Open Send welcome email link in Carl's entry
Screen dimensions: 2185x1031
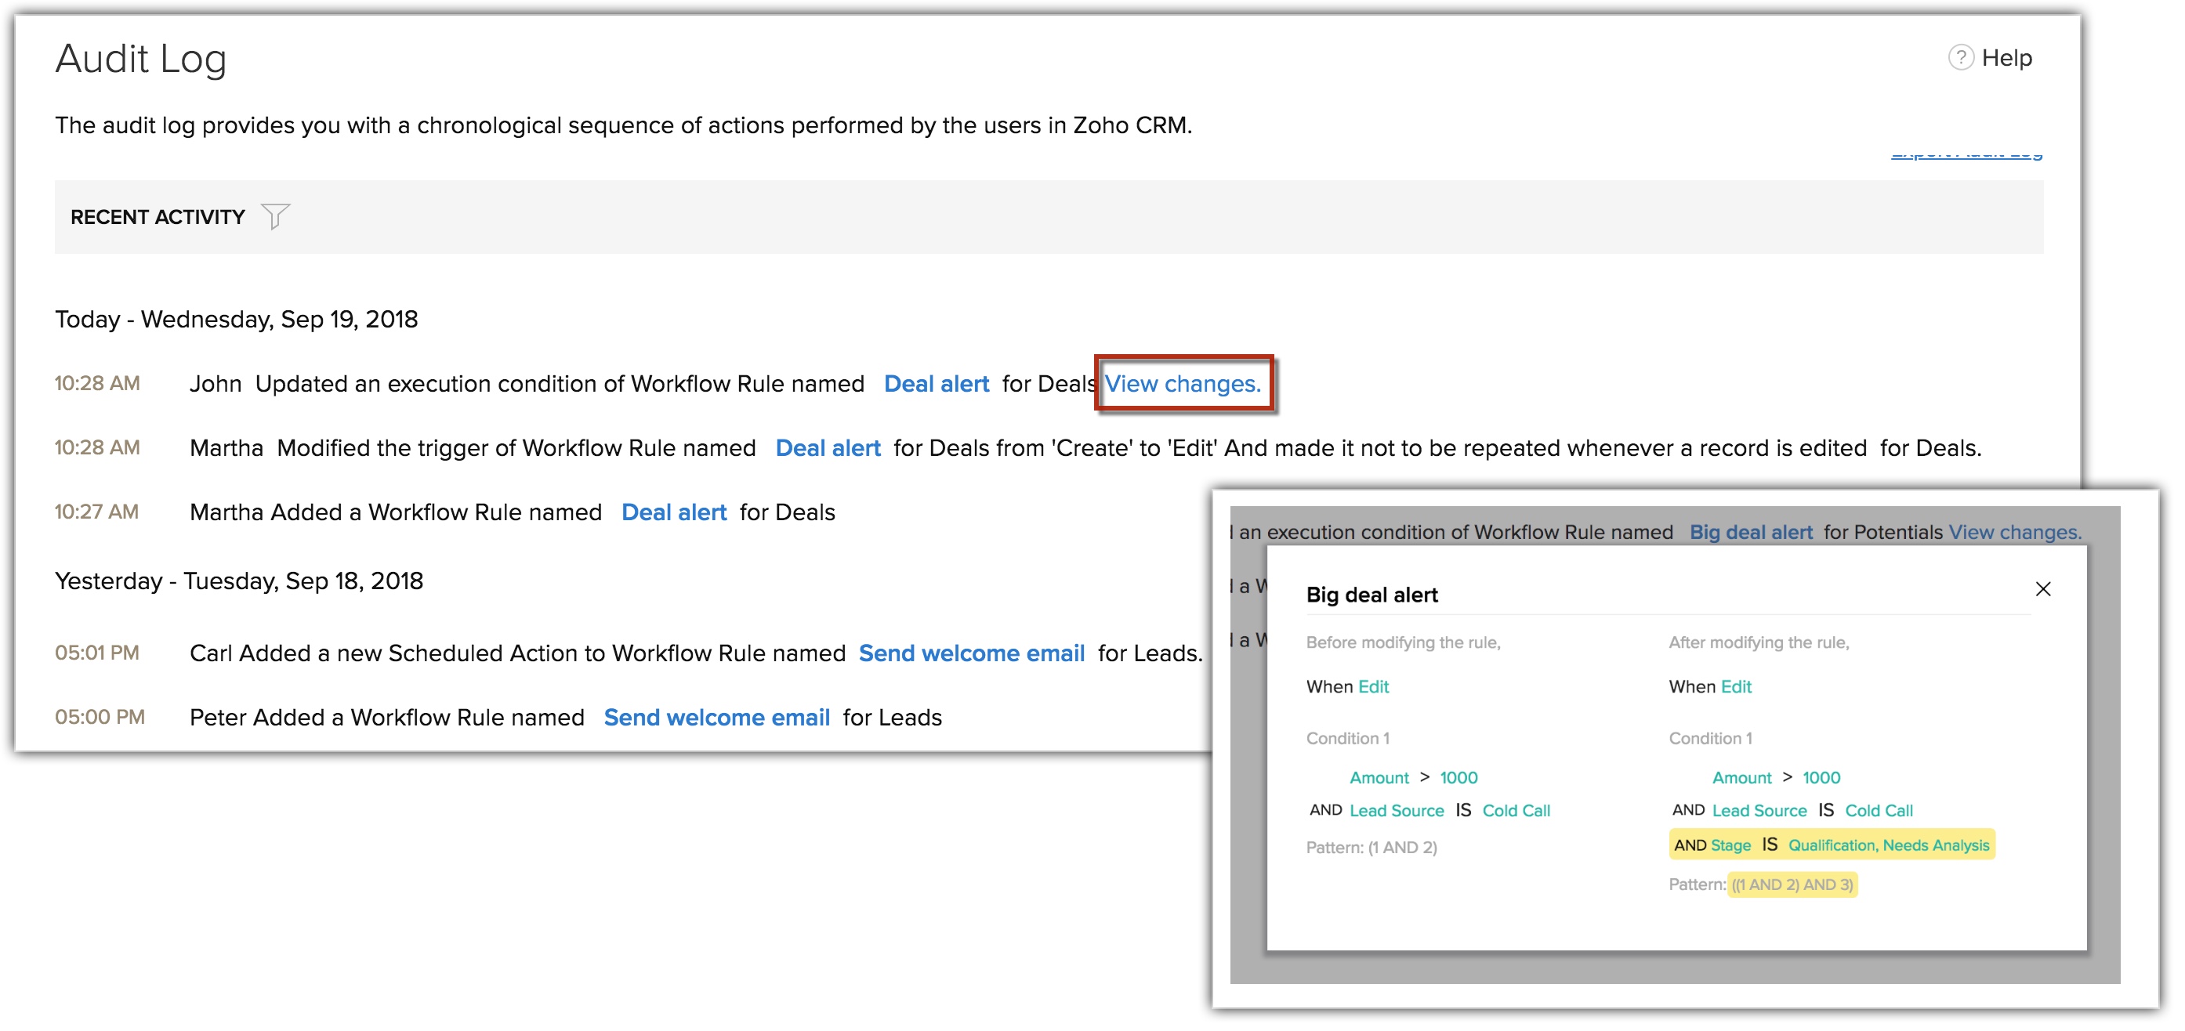[971, 653]
